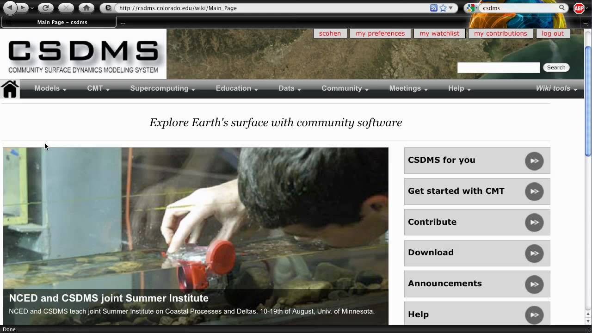Image resolution: width=592 pixels, height=333 pixels.
Task: Click the browser Back button
Action: [x=10, y=8]
